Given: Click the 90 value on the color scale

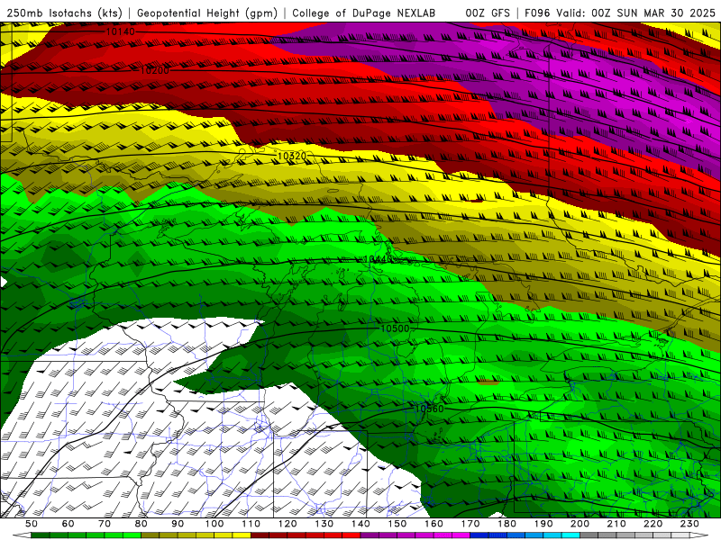Looking at the screenshot, I should tap(178, 524).
